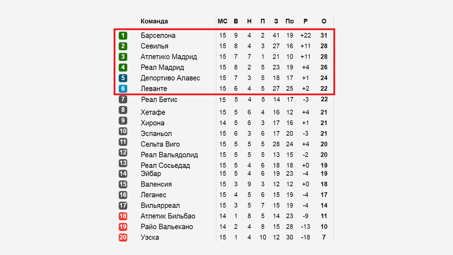Click the green position badge number 4

click(123, 67)
